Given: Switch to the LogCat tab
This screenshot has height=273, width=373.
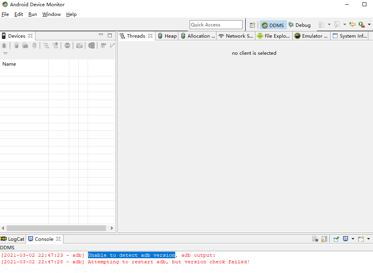Looking at the screenshot, I should coord(12,239).
